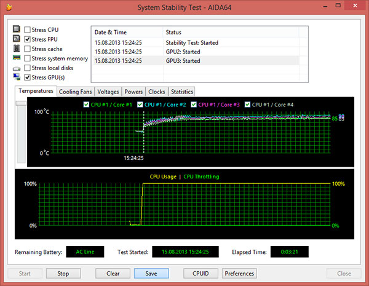Click the Elapsed Time value 0:03:21
Image resolution: width=369 pixels, height=286 pixels.
pos(290,252)
